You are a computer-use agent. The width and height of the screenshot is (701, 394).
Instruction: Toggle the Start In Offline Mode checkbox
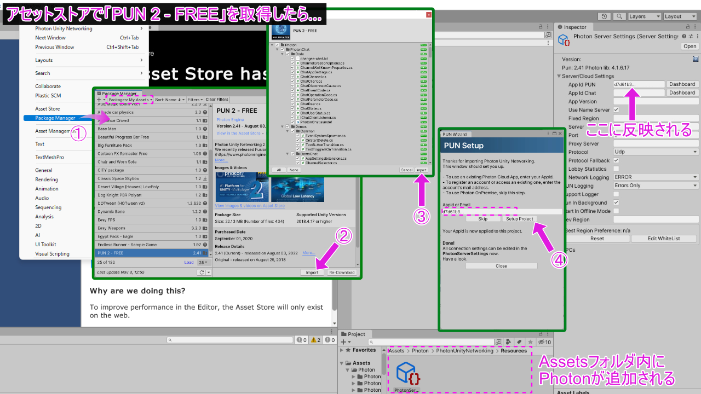(x=616, y=211)
